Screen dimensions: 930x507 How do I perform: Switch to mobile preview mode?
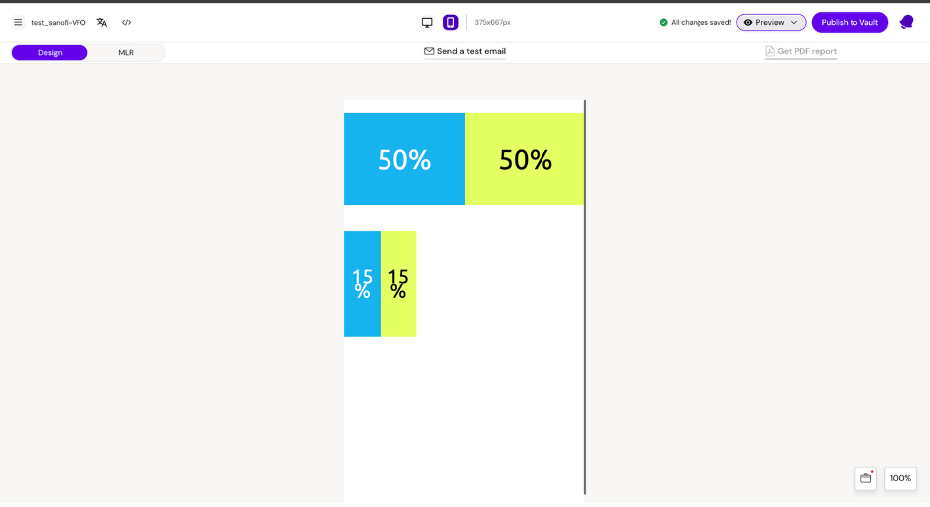(x=450, y=22)
